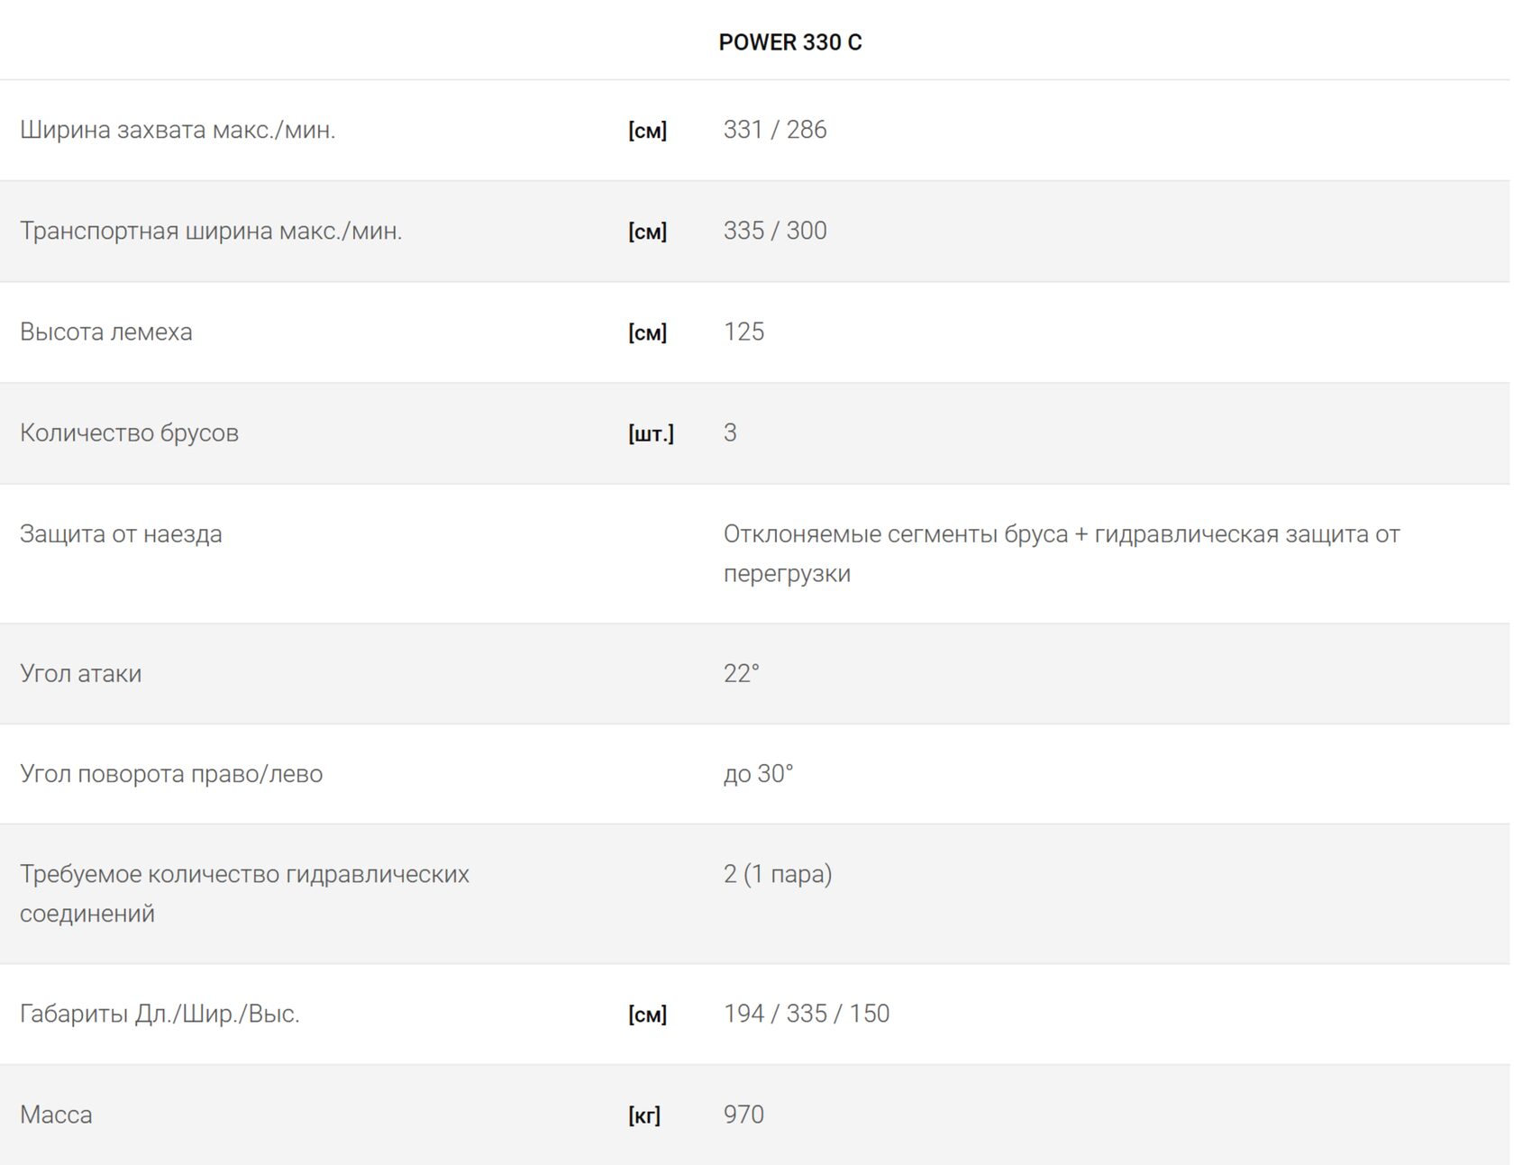Click the [кг] unit in Масса row
Image resolution: width=1514 pixels, height=1165 pixels.
click(x=644, y=1115)
